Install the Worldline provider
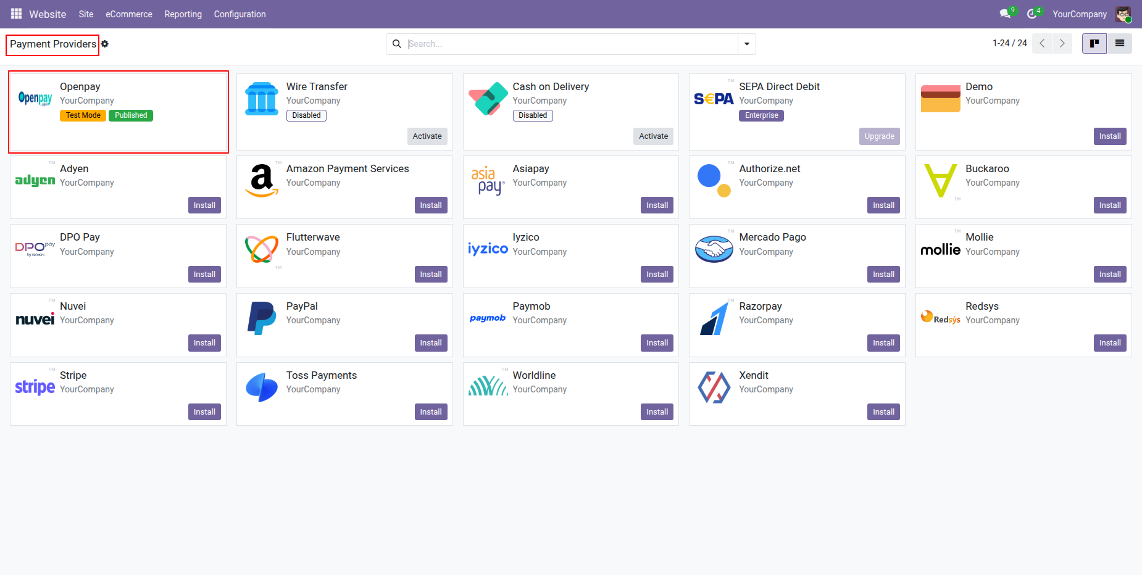This screenshot has height=575, width=1142. [x=657, y=412]
